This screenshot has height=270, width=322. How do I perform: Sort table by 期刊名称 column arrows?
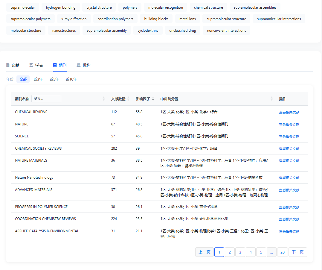point(104,99)
